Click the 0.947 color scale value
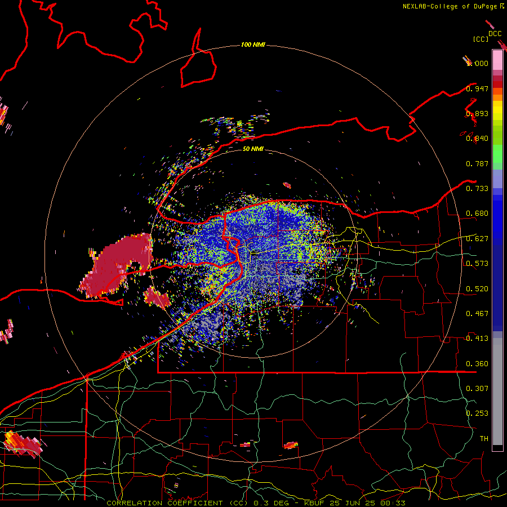The image size is (507, 507). pos(477,88)
